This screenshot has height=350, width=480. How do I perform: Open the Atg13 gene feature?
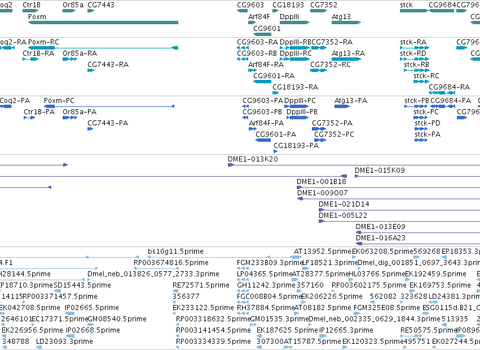[346, 23]
